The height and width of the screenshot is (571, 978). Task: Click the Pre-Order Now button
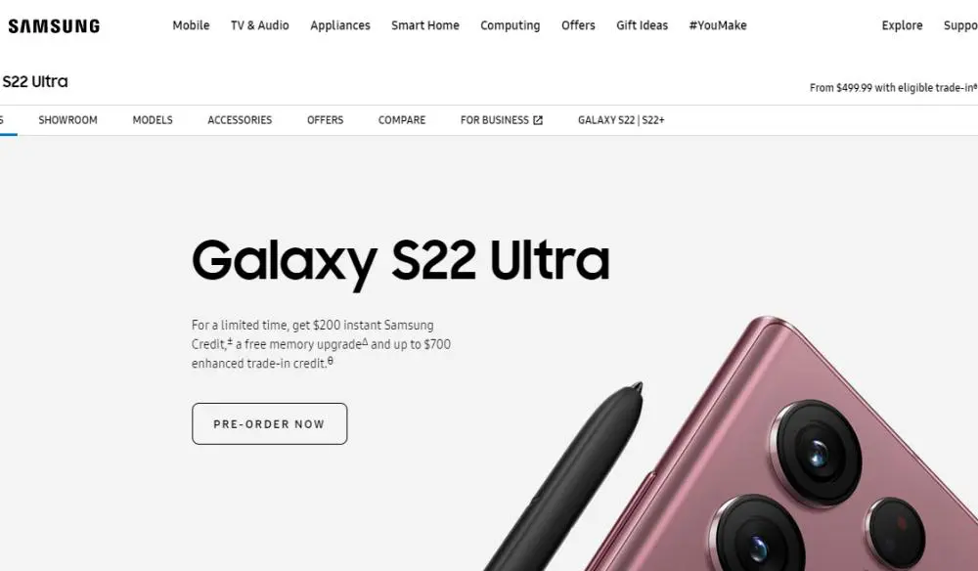point(270,424)
